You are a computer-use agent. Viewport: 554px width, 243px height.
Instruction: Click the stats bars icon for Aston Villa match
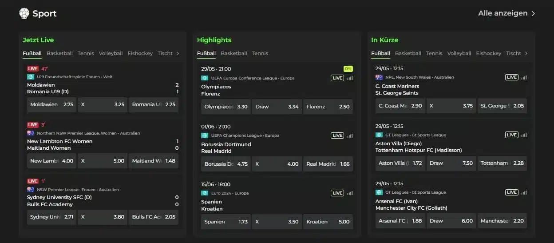pos(524,135)
